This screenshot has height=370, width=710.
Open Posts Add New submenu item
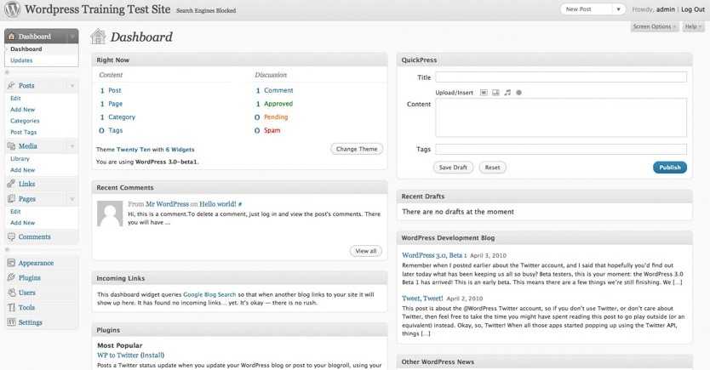(x=23, y=110)
